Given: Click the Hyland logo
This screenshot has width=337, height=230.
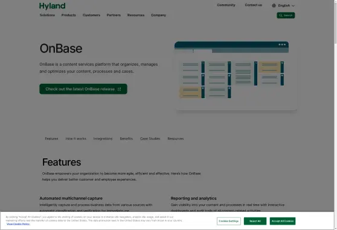Looking at the screenshot, I should (x=52, y=6).
